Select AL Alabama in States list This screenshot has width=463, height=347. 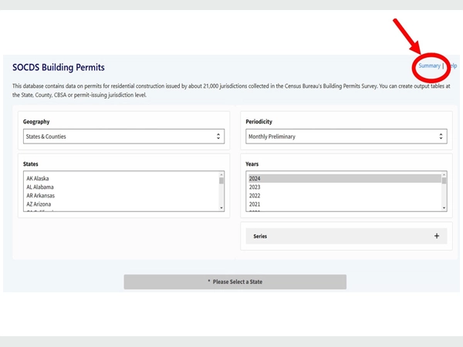click(x=40, y=187)
